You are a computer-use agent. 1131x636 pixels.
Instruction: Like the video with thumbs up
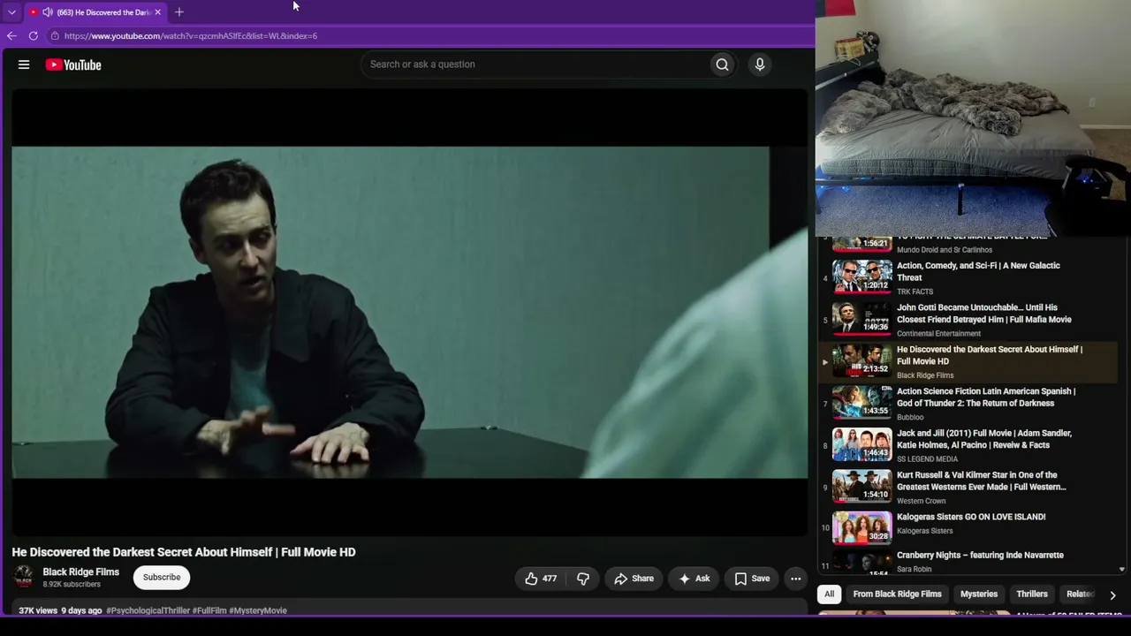[540, 579]
